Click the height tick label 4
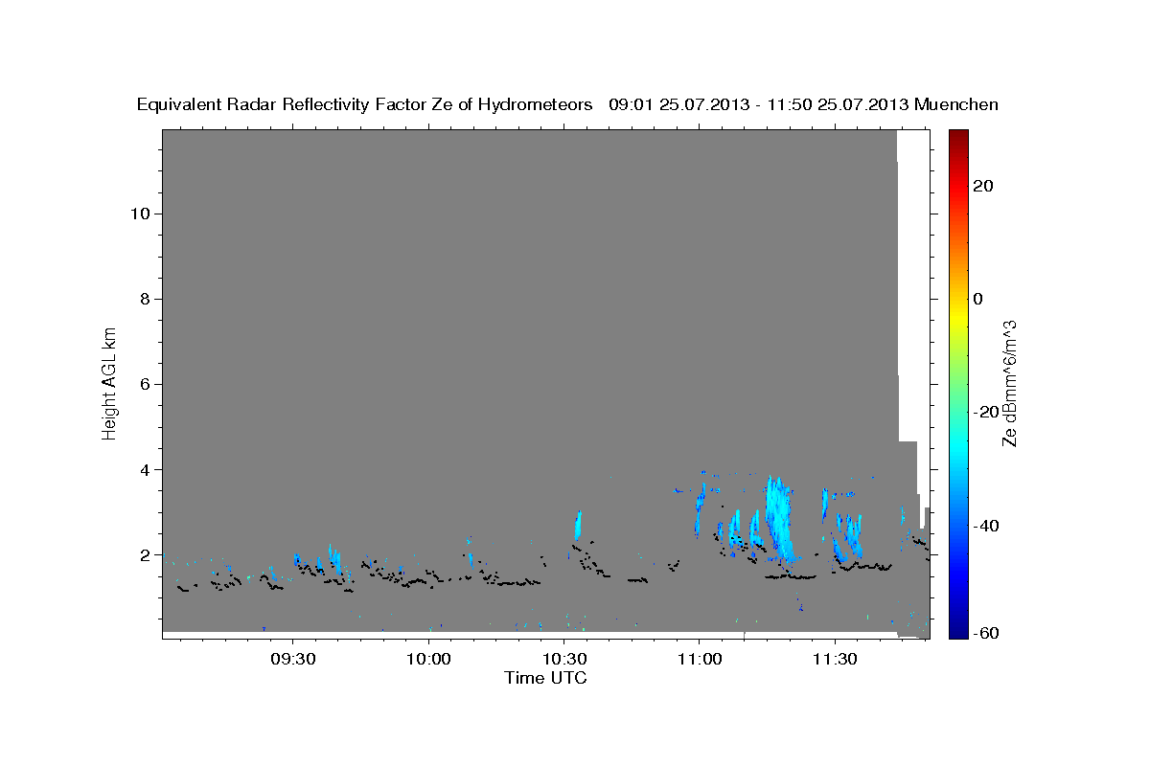 (146, 469)
